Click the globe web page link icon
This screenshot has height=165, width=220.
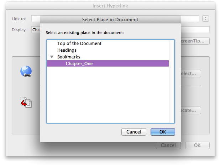pos(26,71)
